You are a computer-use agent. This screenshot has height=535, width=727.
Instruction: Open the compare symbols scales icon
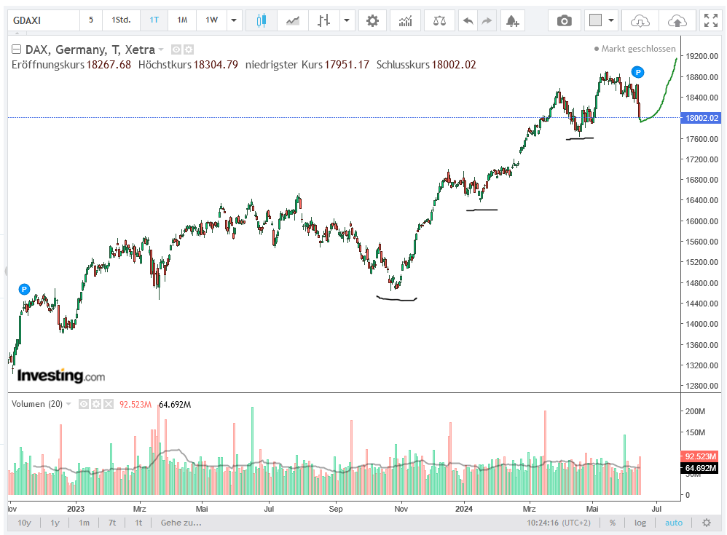click(x=439, y=20)
